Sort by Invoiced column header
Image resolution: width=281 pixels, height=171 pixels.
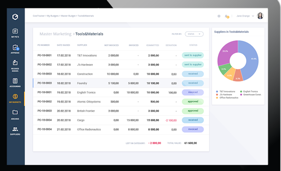pyautogui.click(x=133, y=45)
